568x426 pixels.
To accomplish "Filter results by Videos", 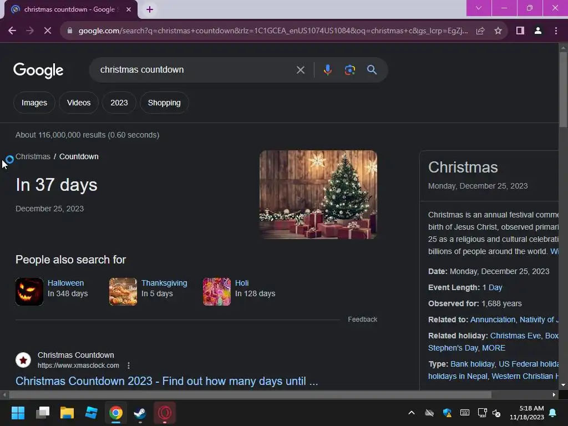I will click(79, 103).
